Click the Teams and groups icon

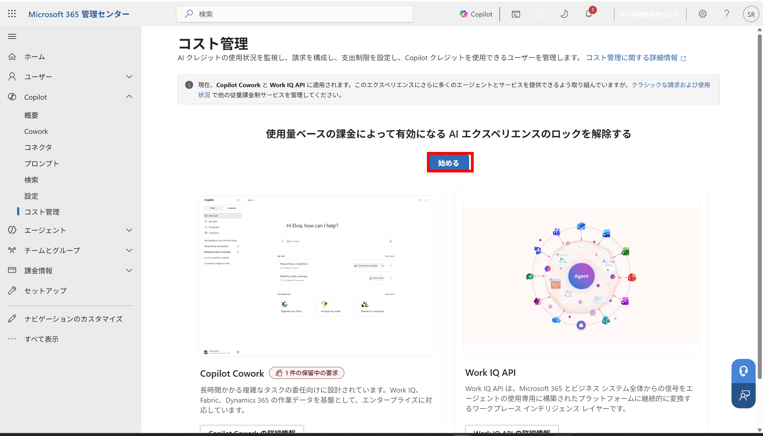click(x=12, y=250)
